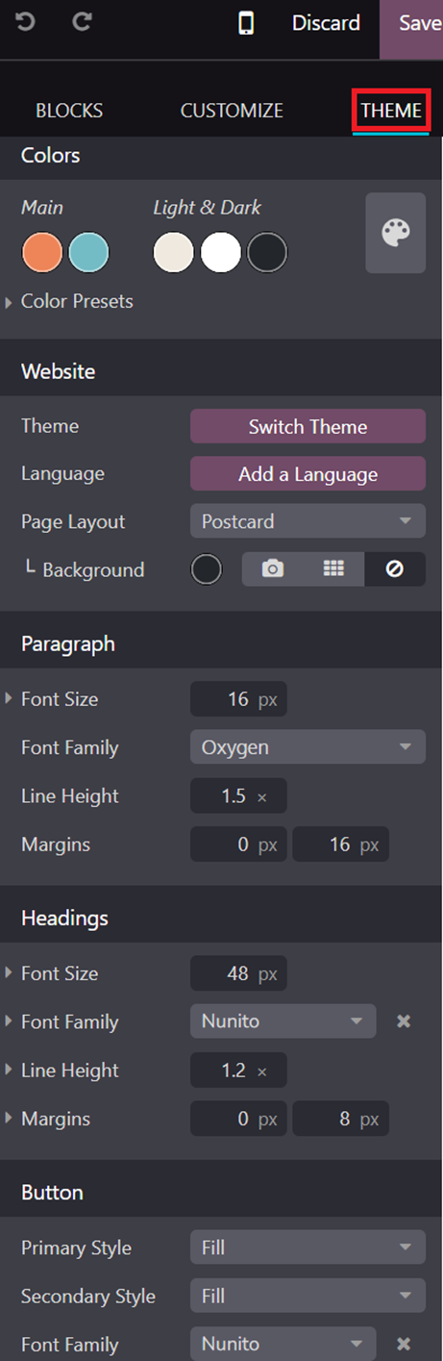
Task: Remove Headings font family with X icon
Action: click(x=404, y=1021)
